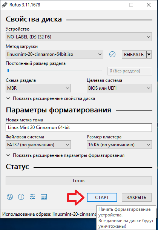Open the ВЫБРАТЬ split-button arrow
The image size is (158, 230).
(x=149, y=55)
